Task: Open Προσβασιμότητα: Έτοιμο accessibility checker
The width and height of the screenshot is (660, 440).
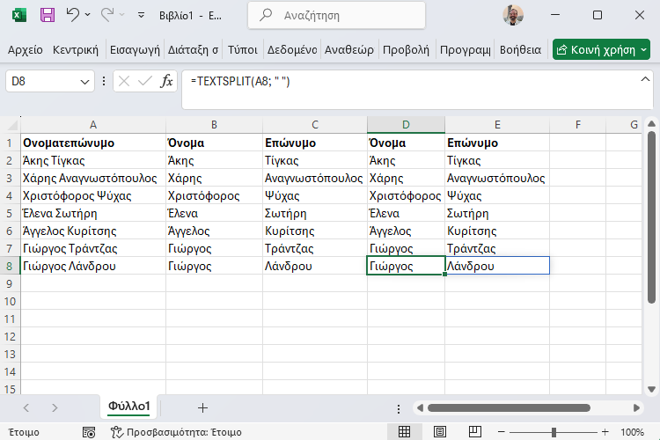Action: [x=176, y=432]
